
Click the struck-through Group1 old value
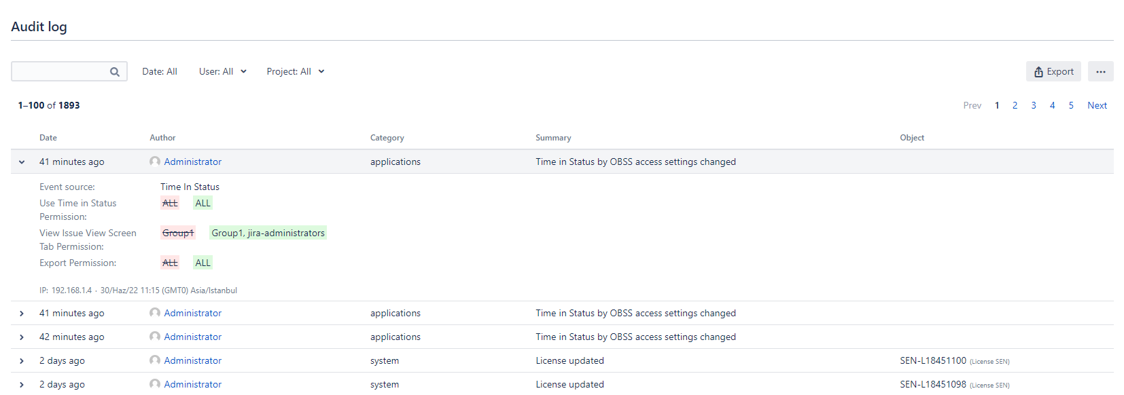point(178,233)
